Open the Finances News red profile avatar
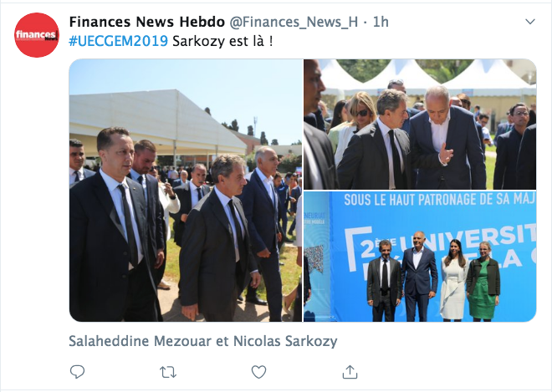 (x=37, y=35)
